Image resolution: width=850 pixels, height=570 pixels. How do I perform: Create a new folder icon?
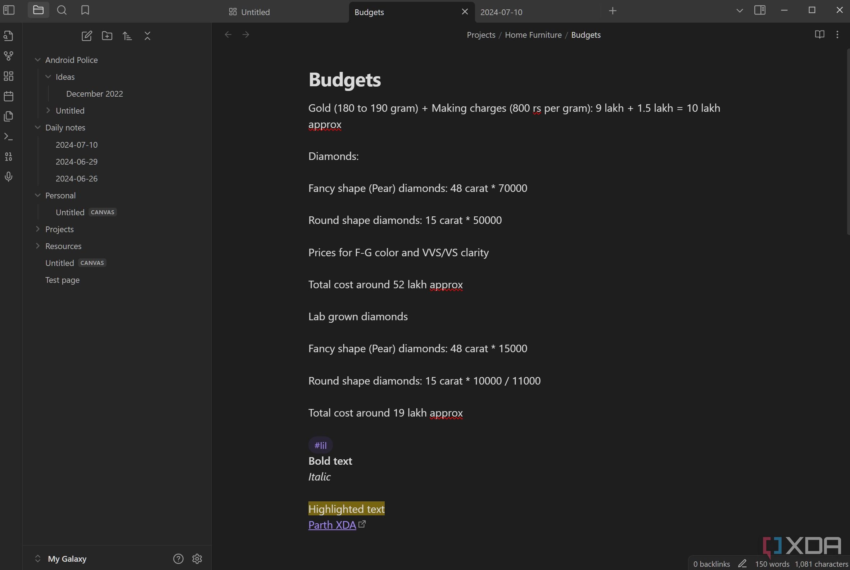pyautogui.click(x=107, y=36)
